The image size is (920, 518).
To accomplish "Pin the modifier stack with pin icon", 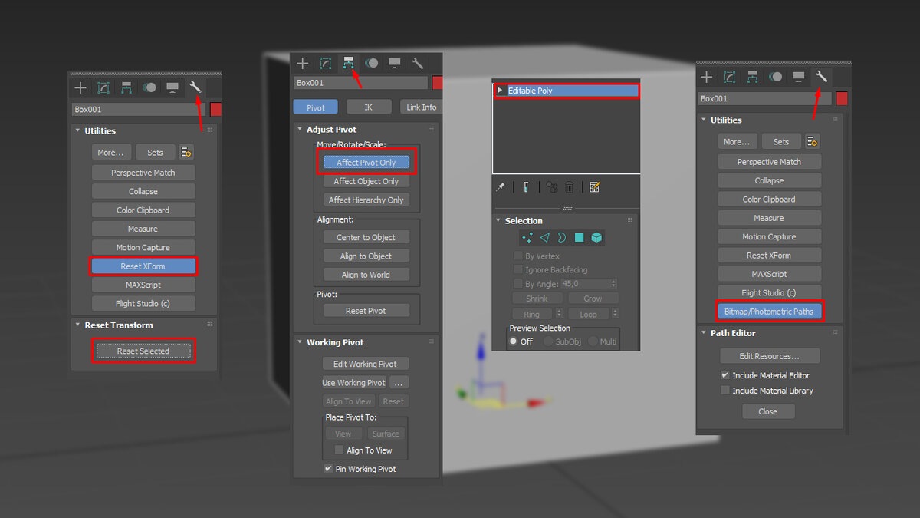I will pos(501,186).
